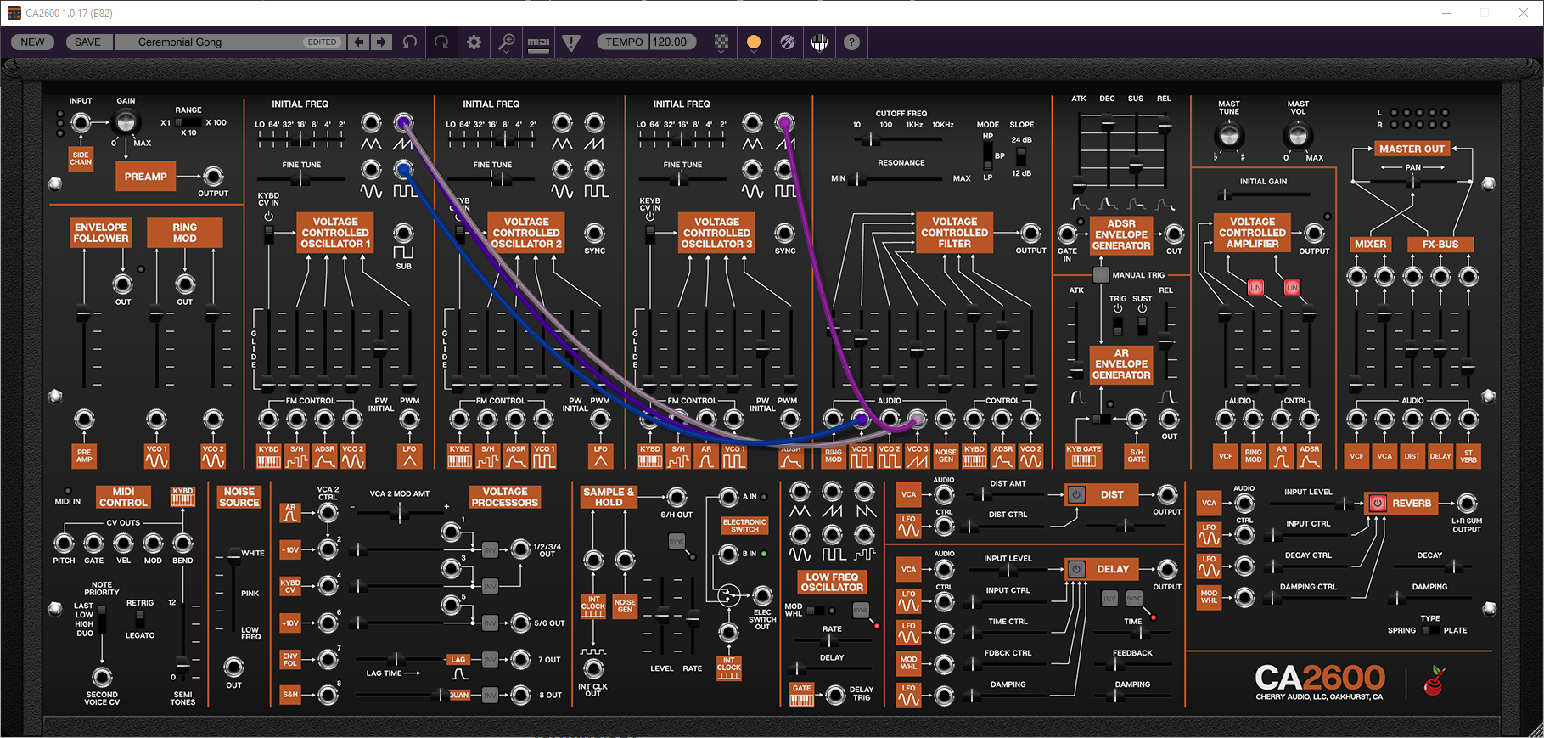The height and width of the screenshot is (738, 1544).
Task: Click the NEW preset button
Action: tap(33, 42)
